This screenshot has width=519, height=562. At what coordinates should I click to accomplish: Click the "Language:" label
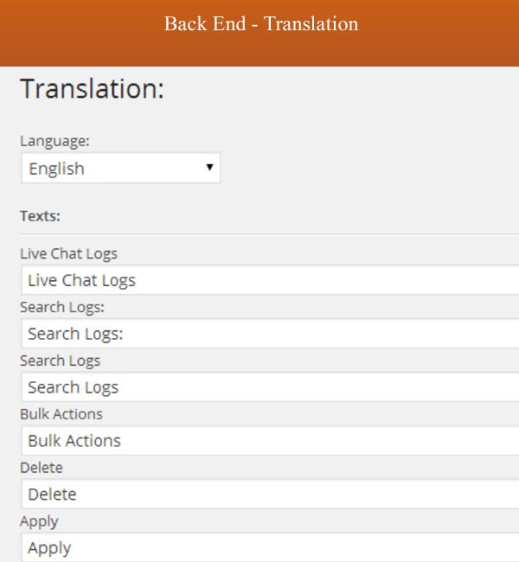coord(54,141)
